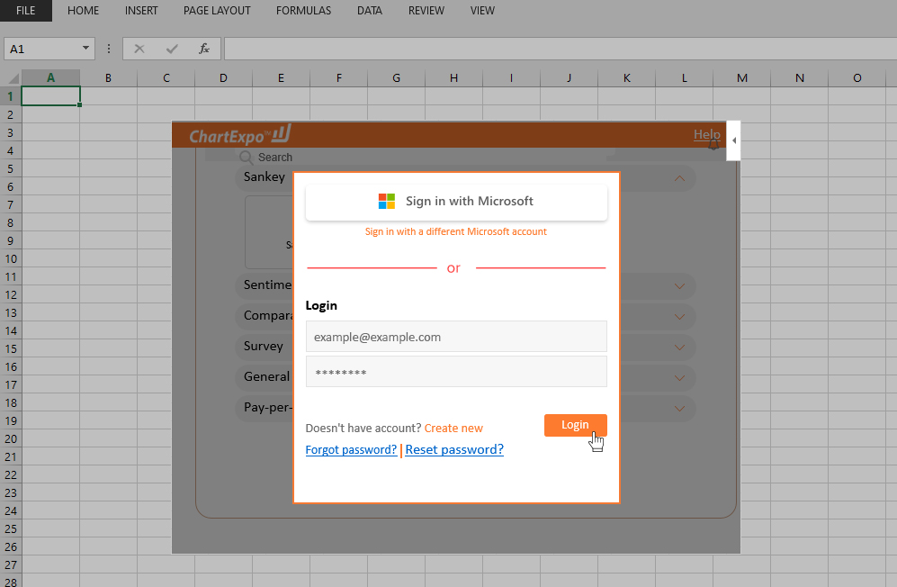Click Sign in with a different Microsoft account
Viewport: 897px width, 587px height.
tap(456, 231)
